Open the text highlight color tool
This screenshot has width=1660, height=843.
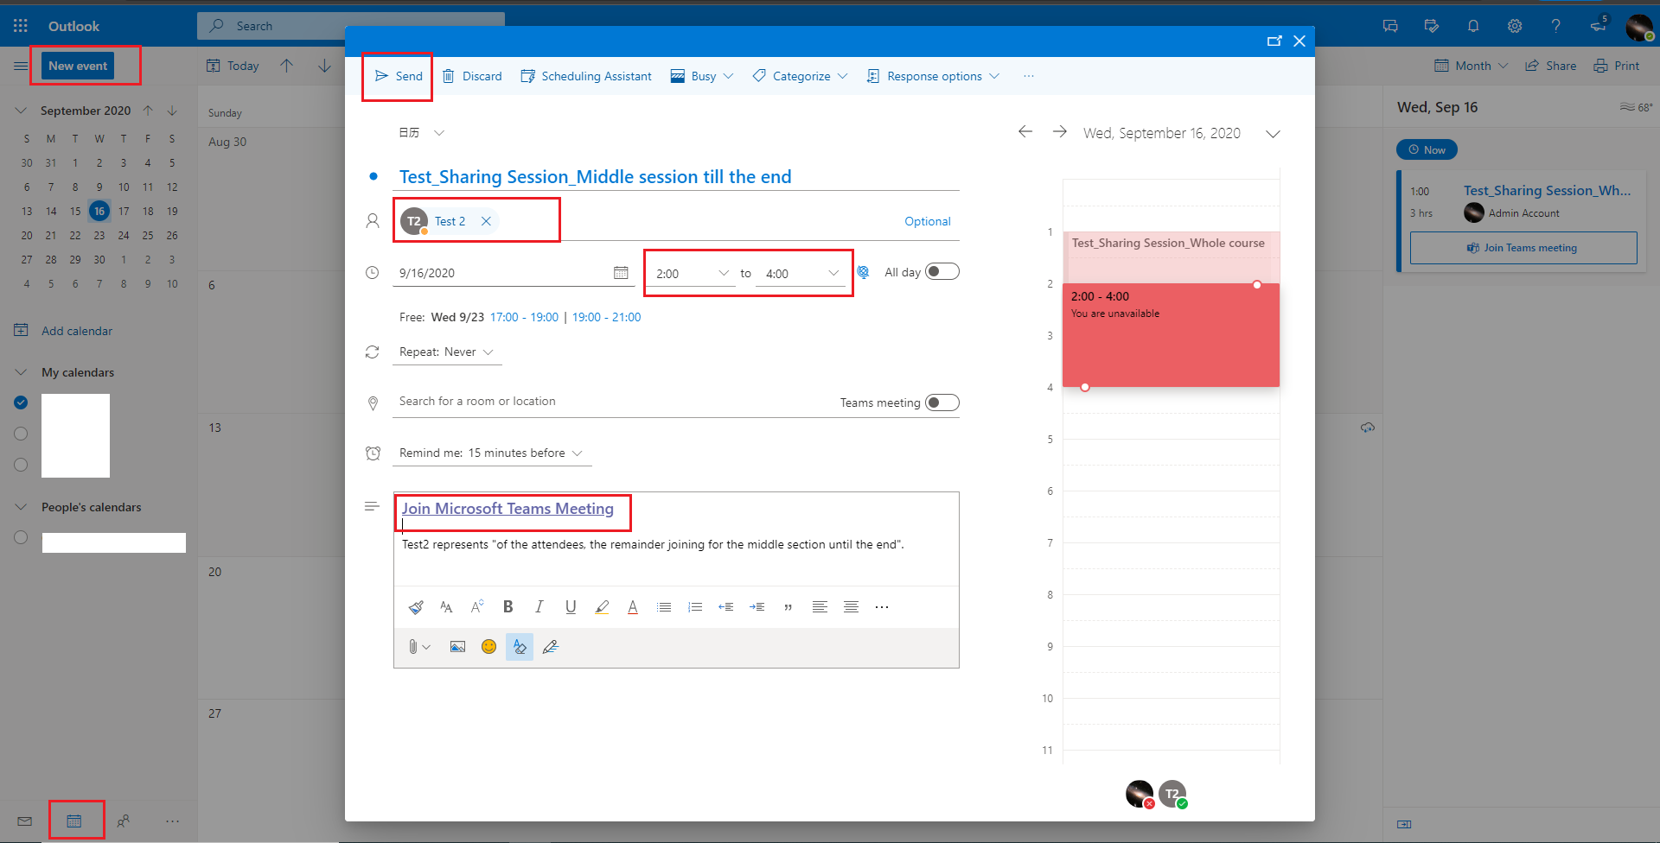tap(602, 606)
